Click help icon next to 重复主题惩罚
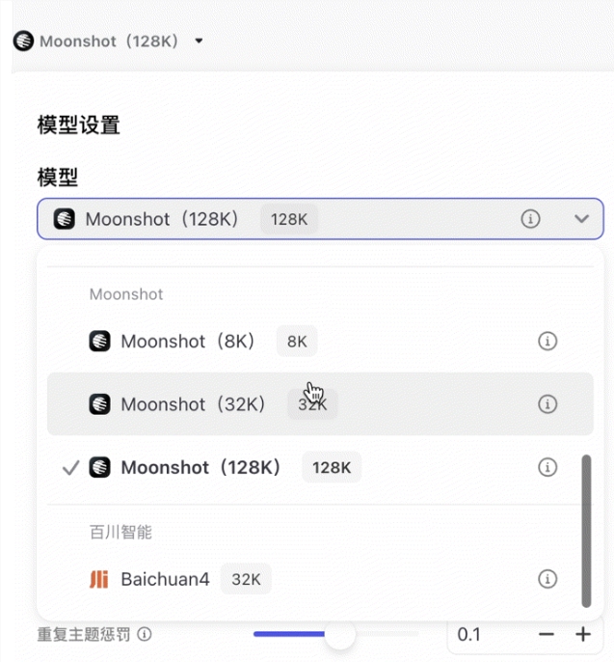Image resolution: width=614 pixels, height=662 pixels. click(146, 635)
